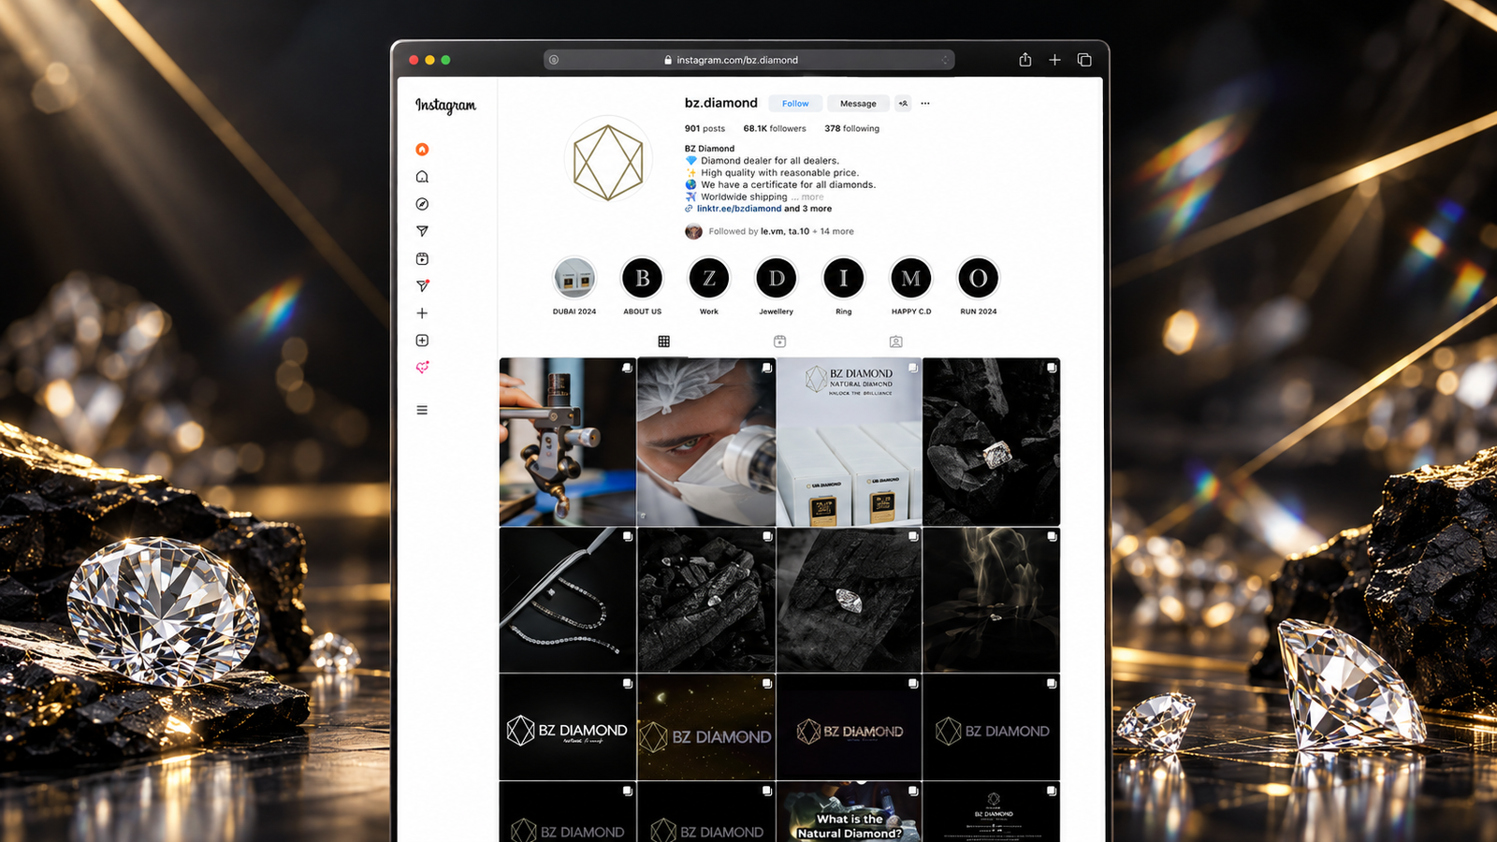Open a new browser tab with plus icon
Screen dimensions: 1497x842
[x=1054, y=60]
